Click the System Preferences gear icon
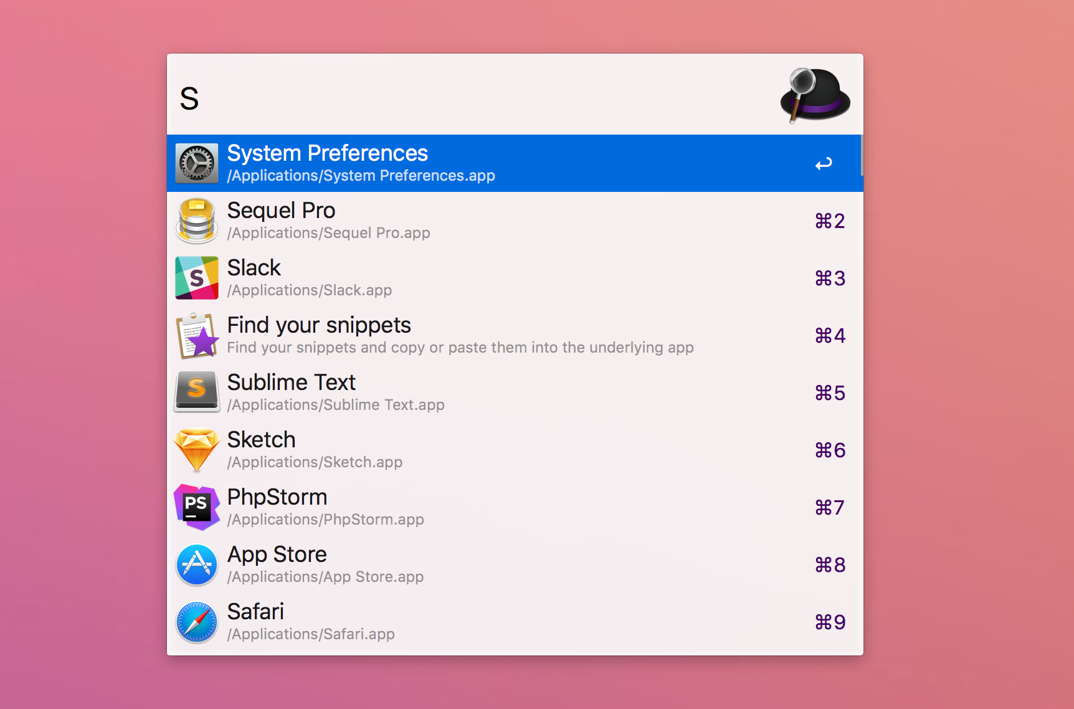 197,163
